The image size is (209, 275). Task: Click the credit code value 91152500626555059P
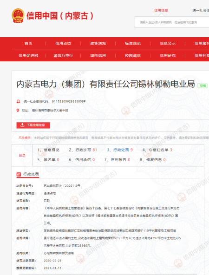(x=69, y=101)
